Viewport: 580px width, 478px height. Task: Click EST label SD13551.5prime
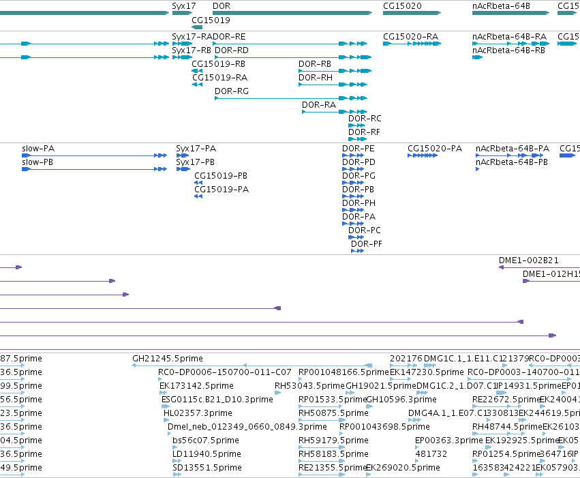207,468
